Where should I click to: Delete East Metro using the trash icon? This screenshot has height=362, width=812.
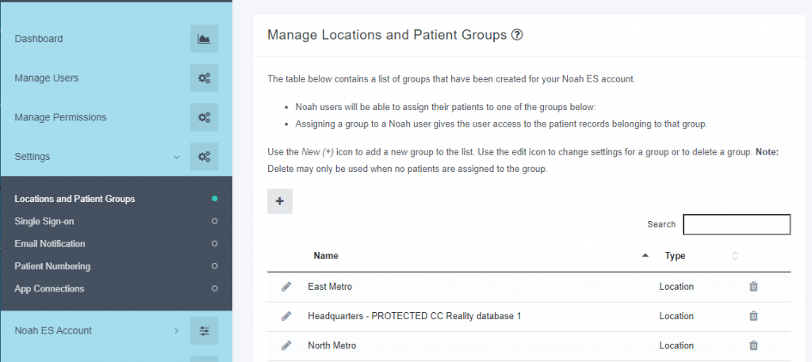click(753, 287)
